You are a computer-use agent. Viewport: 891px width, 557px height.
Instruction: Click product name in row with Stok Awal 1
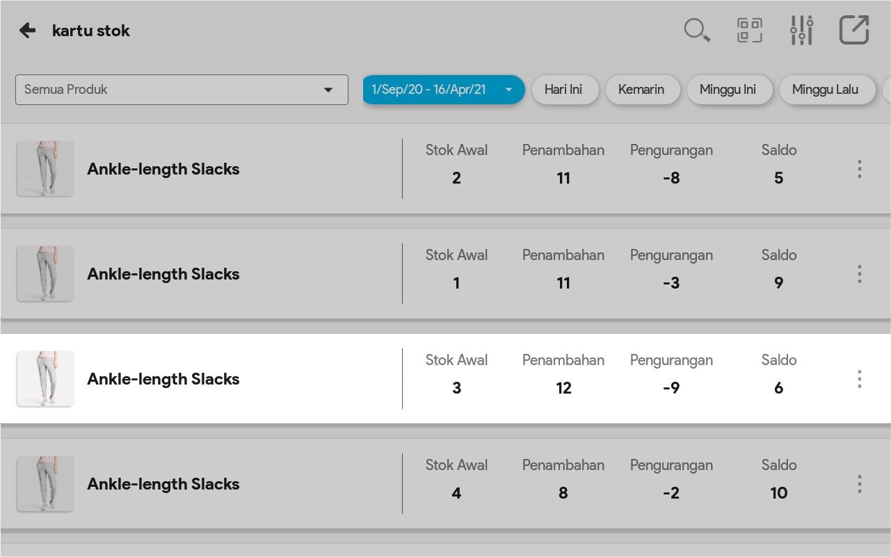pyautogui.click(x=163, y=274)
